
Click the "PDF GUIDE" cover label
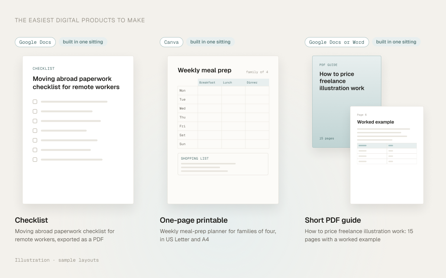tap(329, 65)
